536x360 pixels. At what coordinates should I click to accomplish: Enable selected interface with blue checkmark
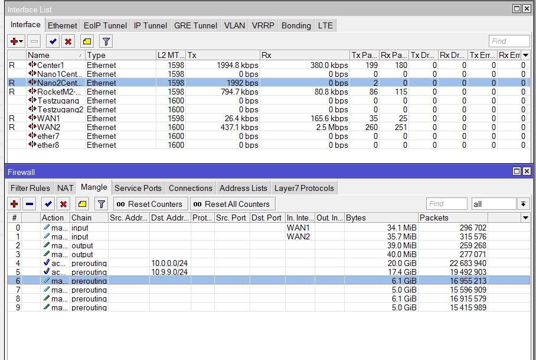pos(53,41)
